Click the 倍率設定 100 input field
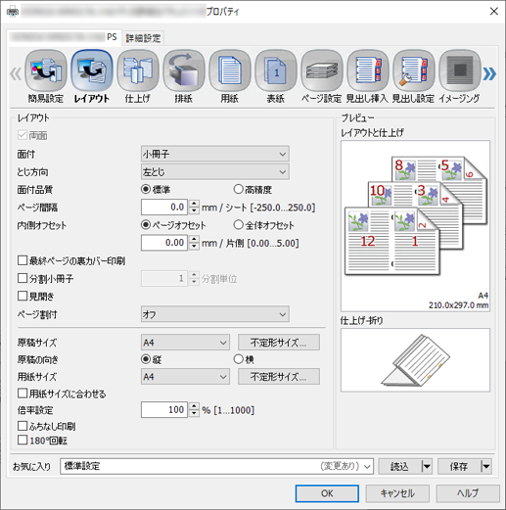Image resolution: width=506 pixels, height=510 pixels. 164,409
